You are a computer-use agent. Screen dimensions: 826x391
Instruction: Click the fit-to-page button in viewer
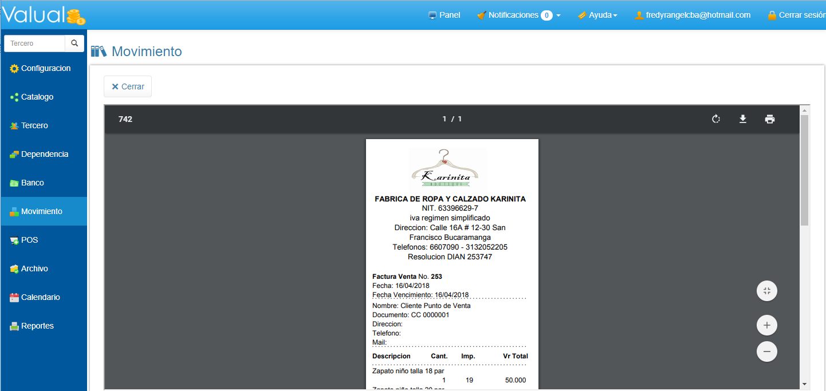coord(766,291)
